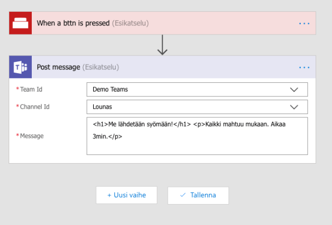Open the Demo Teams selection box

(189, 89)
